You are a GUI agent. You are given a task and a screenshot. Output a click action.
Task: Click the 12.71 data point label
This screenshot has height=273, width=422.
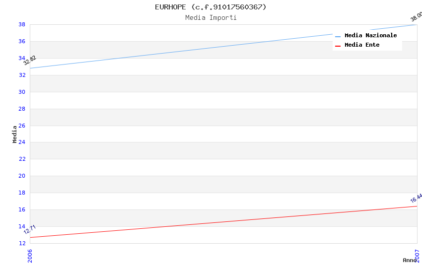pyautogui.click(x=30, y=229)
